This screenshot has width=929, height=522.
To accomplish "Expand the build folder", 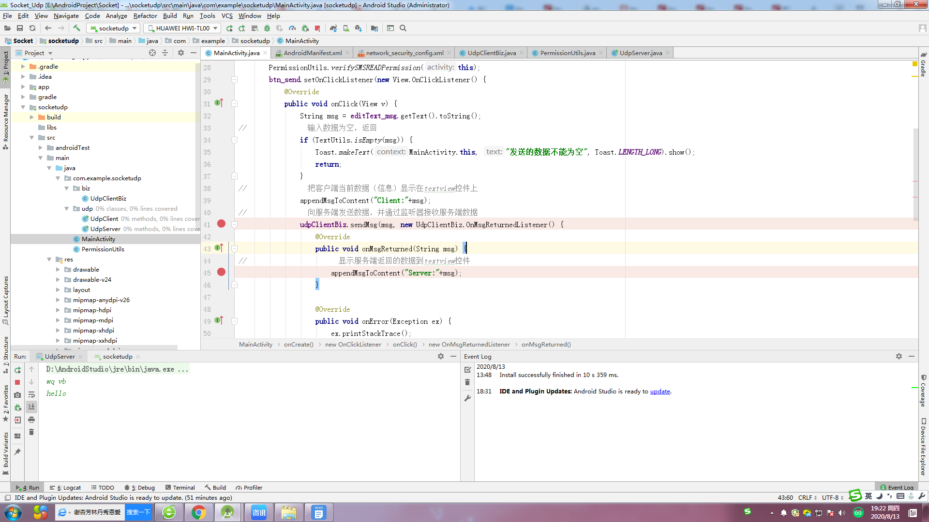I will [x=31, y=117].
